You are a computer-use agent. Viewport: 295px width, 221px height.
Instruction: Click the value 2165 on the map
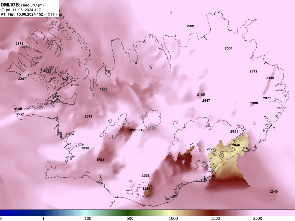click(201, 95)
